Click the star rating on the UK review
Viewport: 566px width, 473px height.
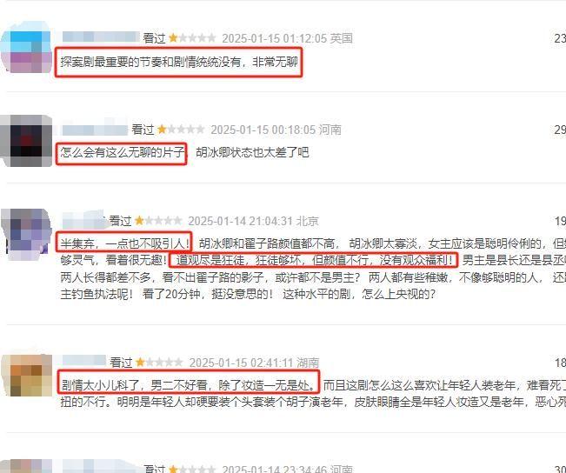coord(192,38)
